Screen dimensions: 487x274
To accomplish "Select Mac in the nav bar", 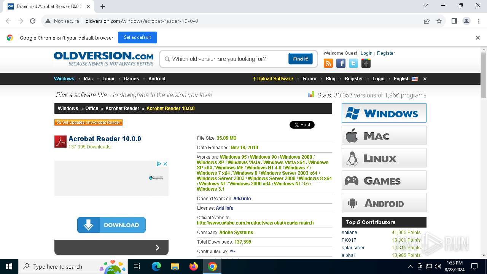I will pyautogui.click(x=88, y=79).
